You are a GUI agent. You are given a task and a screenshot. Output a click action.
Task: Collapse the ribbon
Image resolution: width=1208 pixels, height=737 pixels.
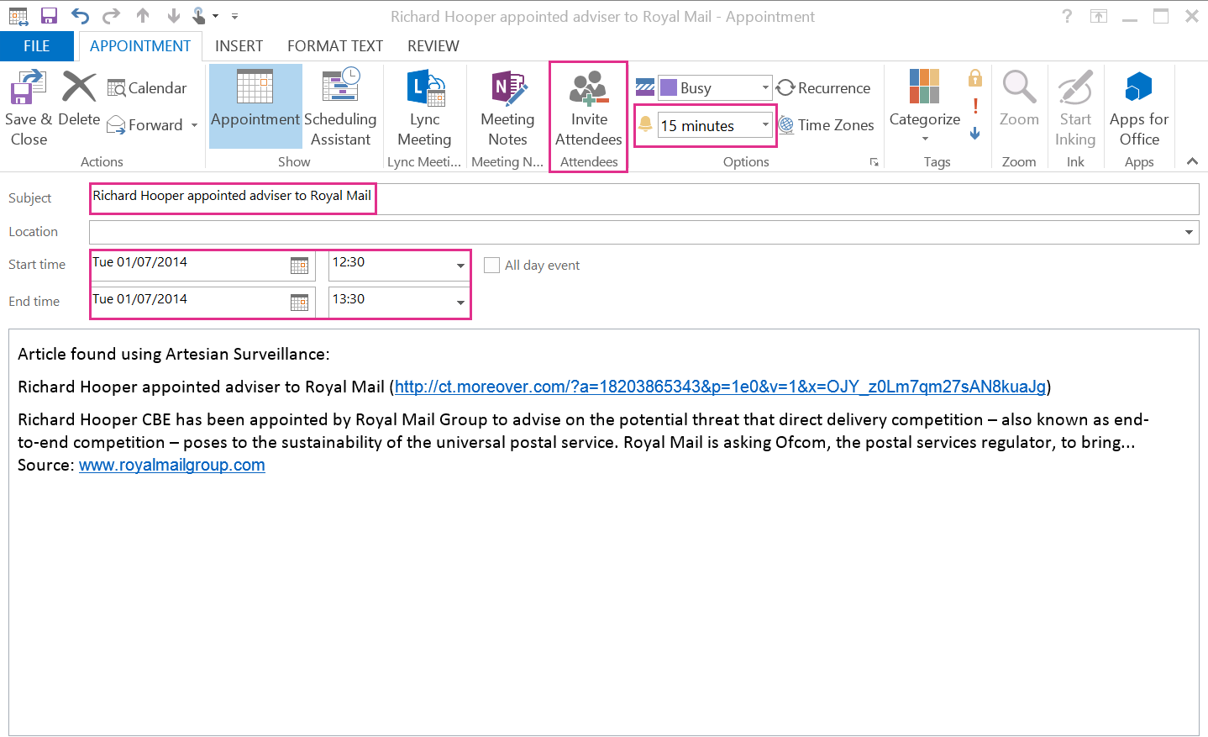point(1192,161)
